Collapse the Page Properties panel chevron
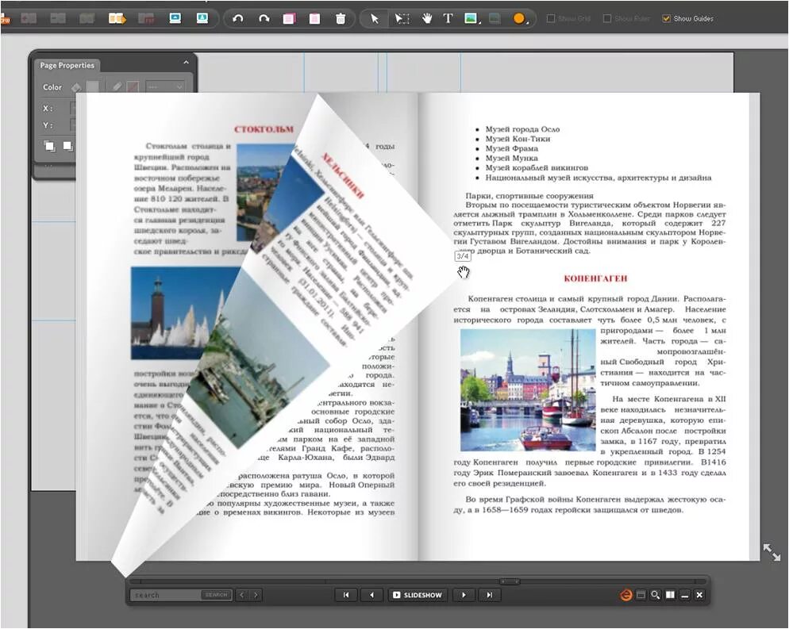This screenshot has height=629, width=789. pyautogui.click(x=186, y=63)
